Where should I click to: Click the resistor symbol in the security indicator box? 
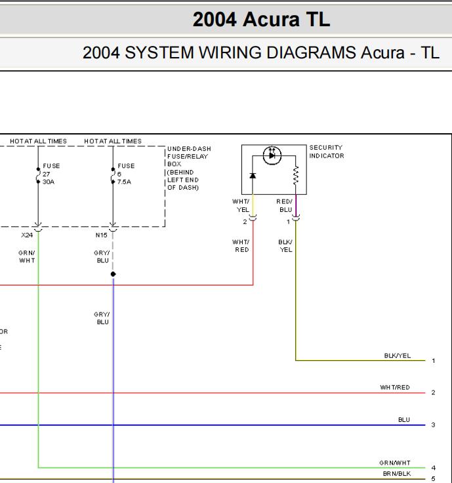pos(296,176)
